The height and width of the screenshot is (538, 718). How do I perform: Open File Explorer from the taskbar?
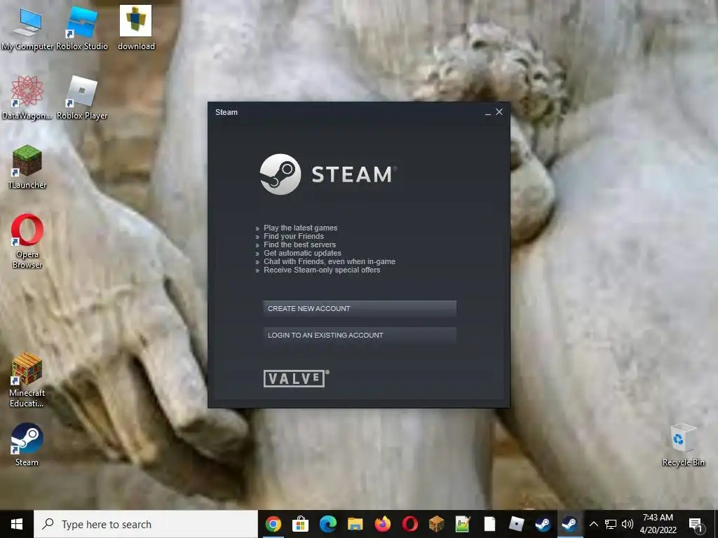(355, 524)
